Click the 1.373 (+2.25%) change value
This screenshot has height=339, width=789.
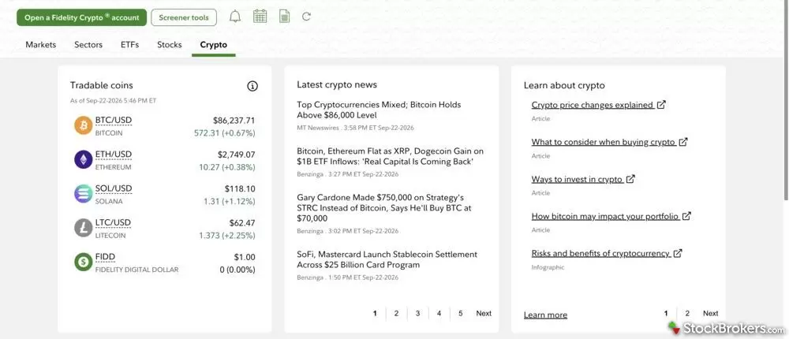(227, 236)
